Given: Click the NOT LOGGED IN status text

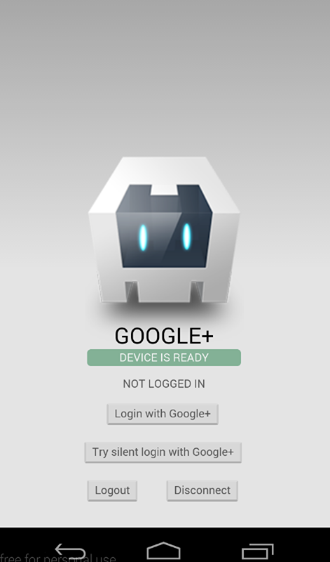Looking at the screenshot, I should (164, 384).
